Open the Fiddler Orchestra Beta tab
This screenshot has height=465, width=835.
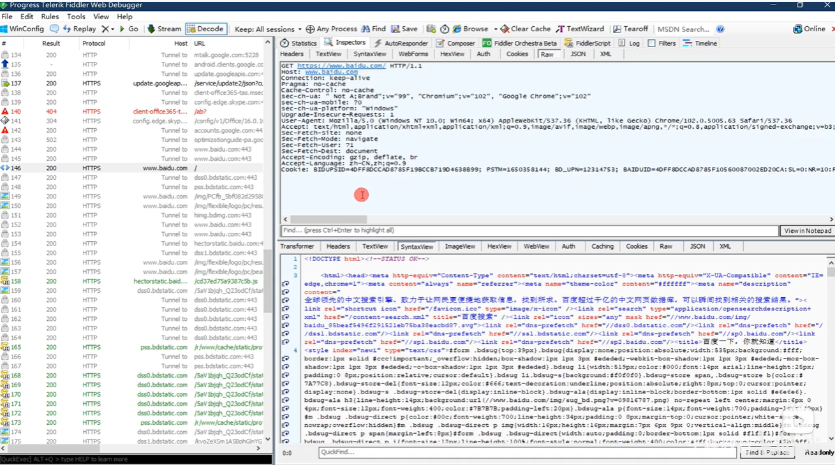tap(520, 43)
